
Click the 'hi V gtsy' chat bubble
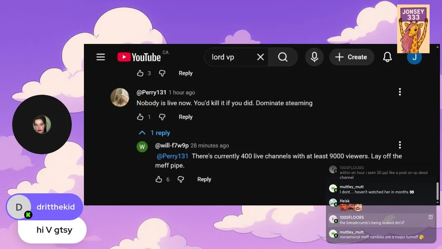[52, 230]
